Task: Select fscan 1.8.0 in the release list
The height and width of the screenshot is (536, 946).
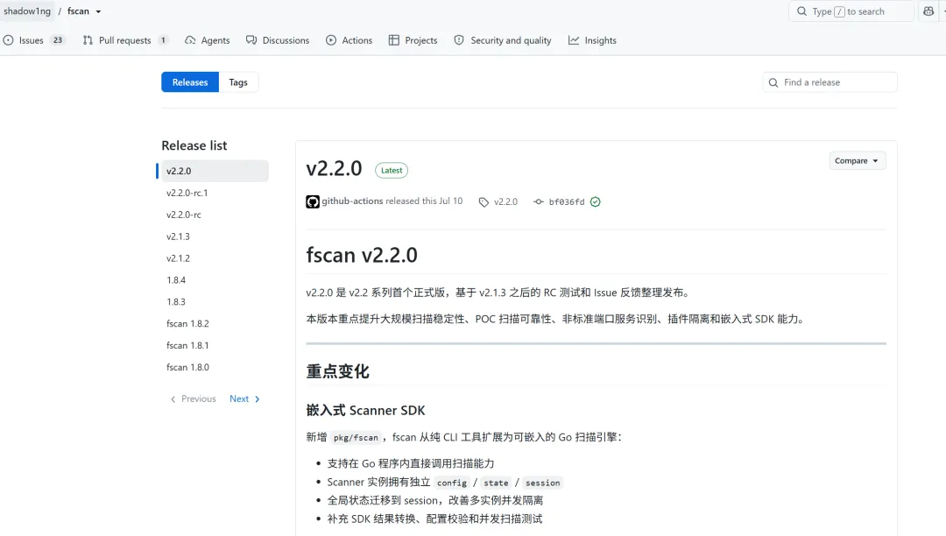Action: click(x=187, y=367)
